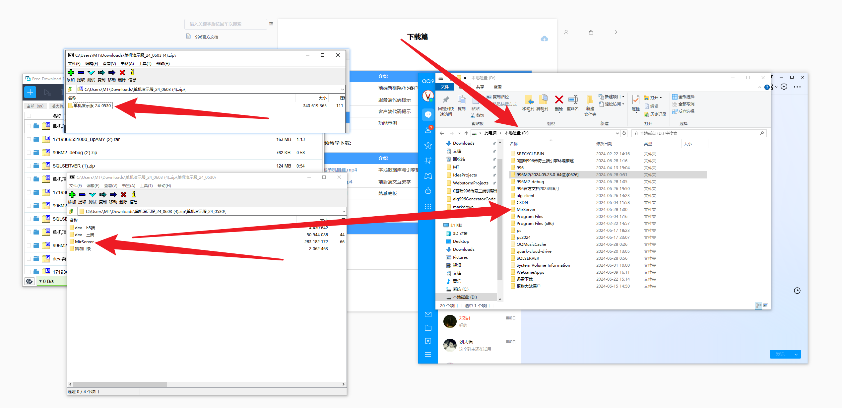Click up-folder icon beside the 单机演示服_24_0530\ path
This screenshot has height=408, width=842.
click(71, 211)
